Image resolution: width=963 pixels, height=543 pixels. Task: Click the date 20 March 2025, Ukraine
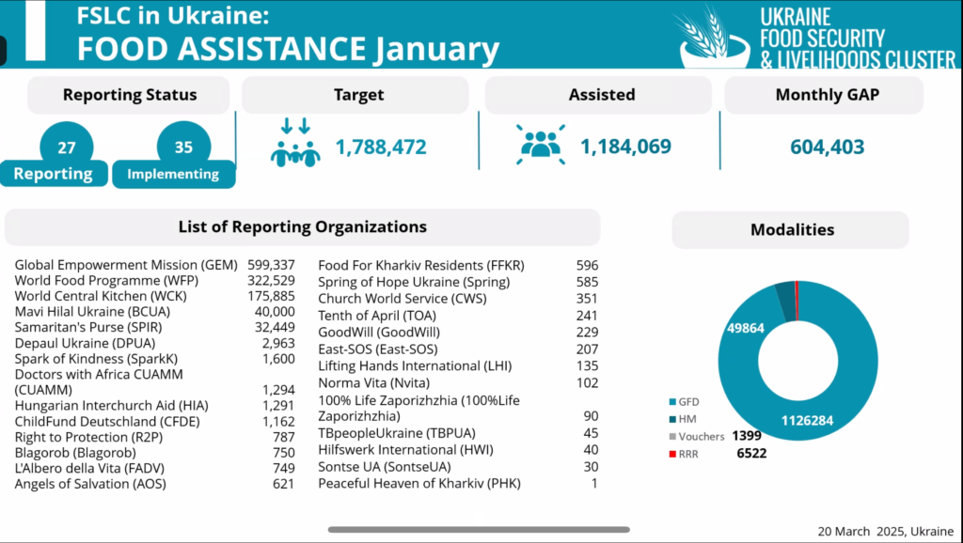point(886,532)
